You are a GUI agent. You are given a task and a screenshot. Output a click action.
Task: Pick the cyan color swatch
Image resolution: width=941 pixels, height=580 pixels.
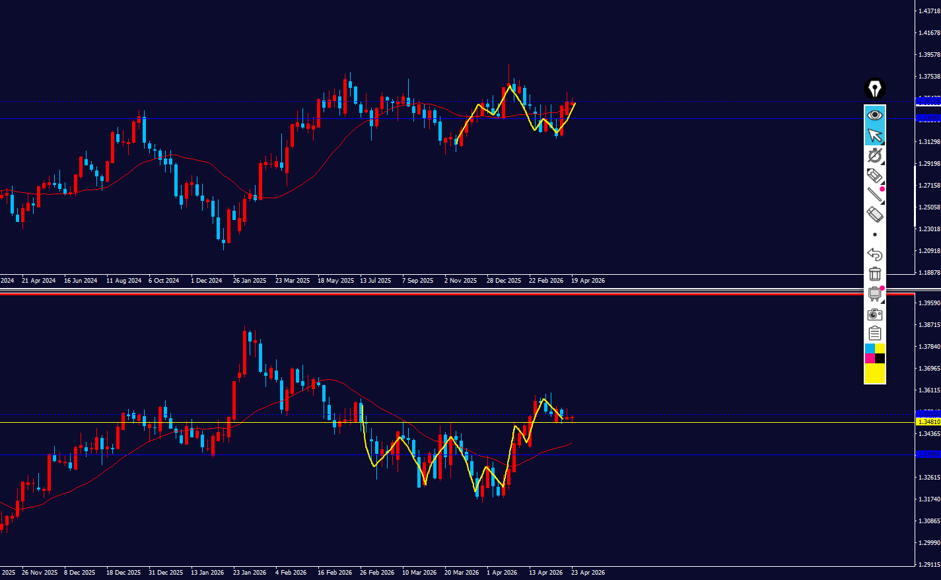870,348
